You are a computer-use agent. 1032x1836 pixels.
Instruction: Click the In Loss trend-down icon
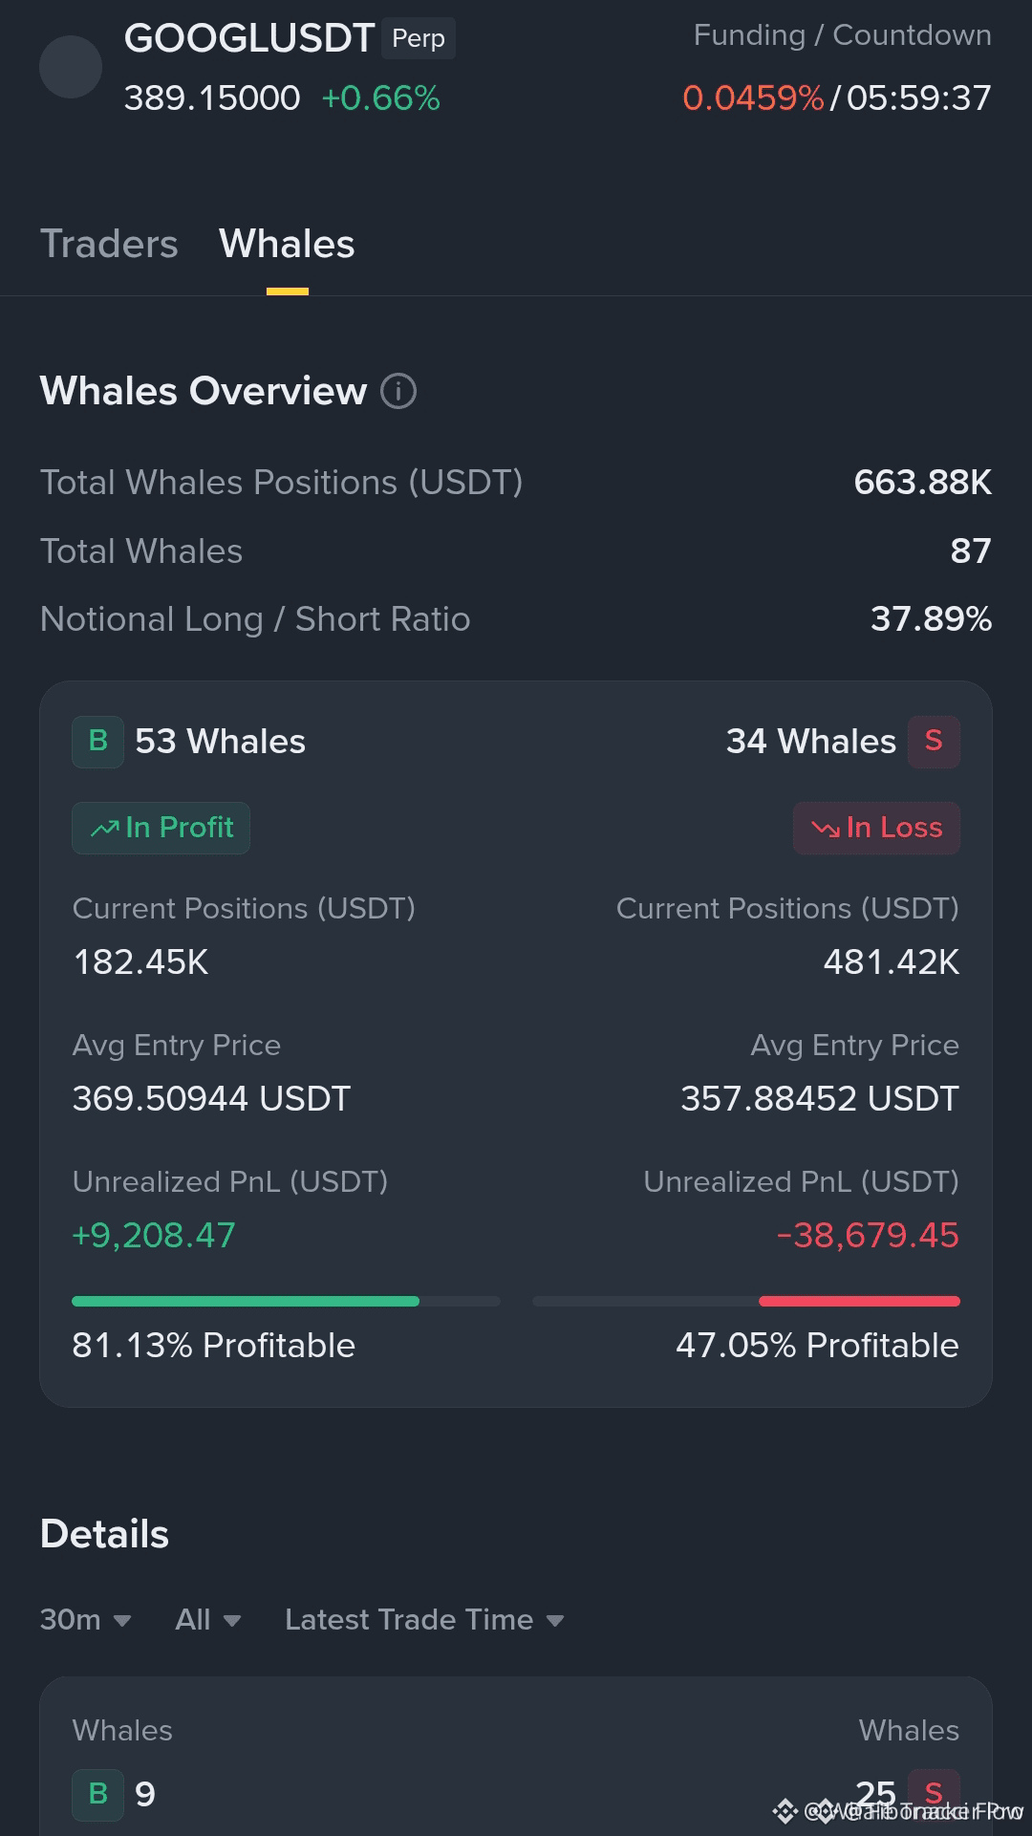(826, 829)
